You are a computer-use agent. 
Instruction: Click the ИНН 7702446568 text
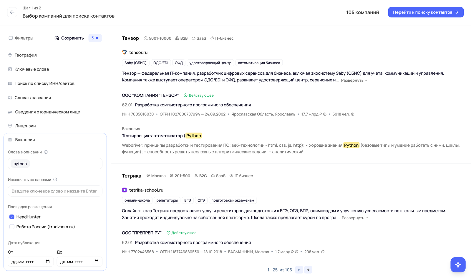tap(138, 252)
